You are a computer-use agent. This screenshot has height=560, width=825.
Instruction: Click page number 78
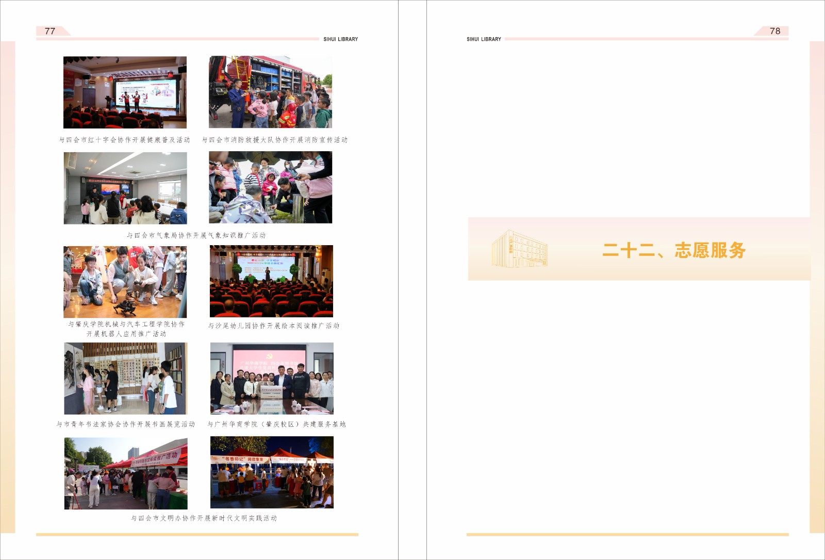[774, 31]
